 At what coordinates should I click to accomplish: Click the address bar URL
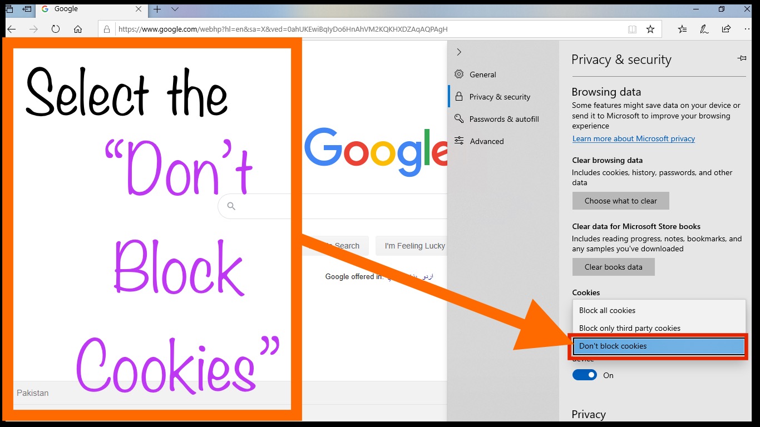283,29
